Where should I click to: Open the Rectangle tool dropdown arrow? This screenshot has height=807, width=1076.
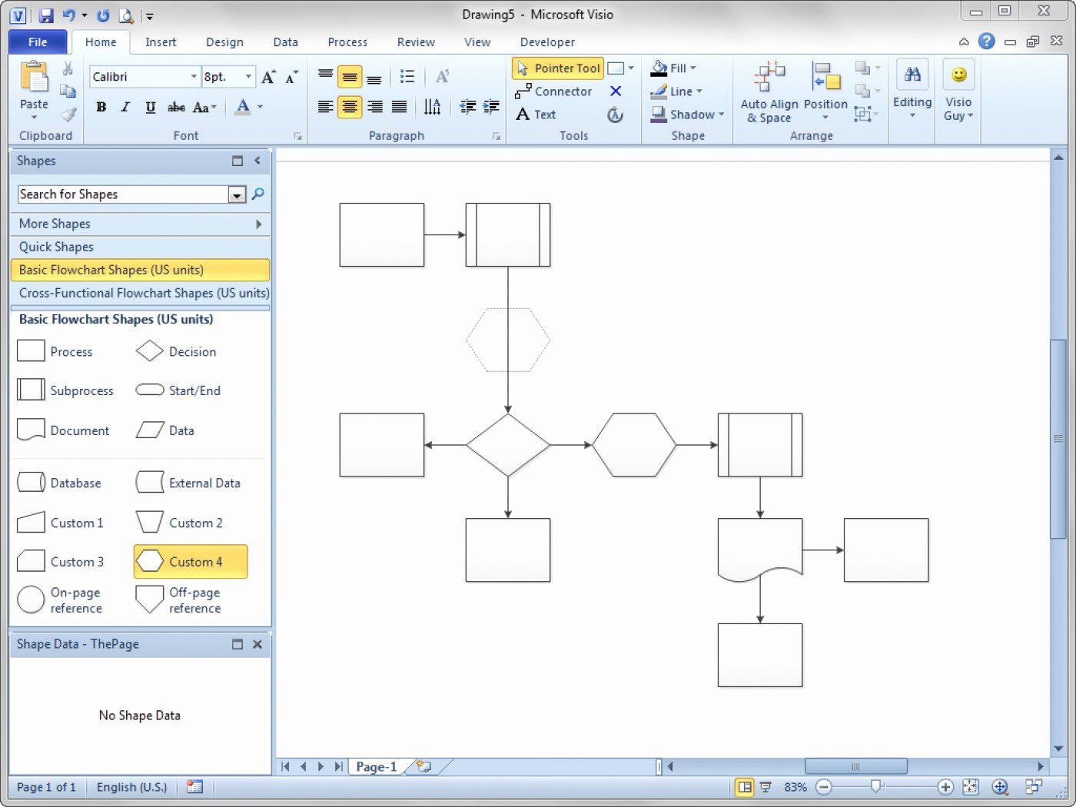(x=631, y=68)
